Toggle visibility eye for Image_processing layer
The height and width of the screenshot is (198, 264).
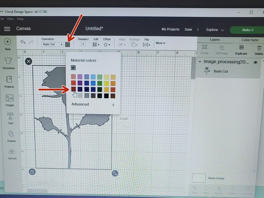pyautogui.click(x=256, y=62)
